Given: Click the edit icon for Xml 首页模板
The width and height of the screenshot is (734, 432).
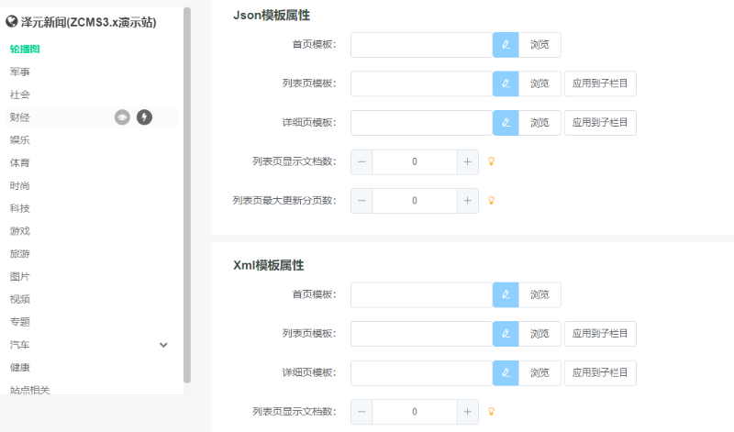Looking at the screenshot, I should (506, 294).
